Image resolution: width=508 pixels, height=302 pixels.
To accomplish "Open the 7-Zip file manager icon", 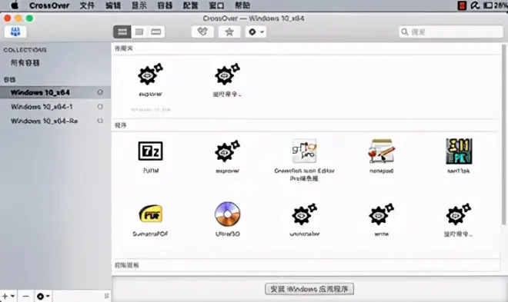I will tap(151, 151).
